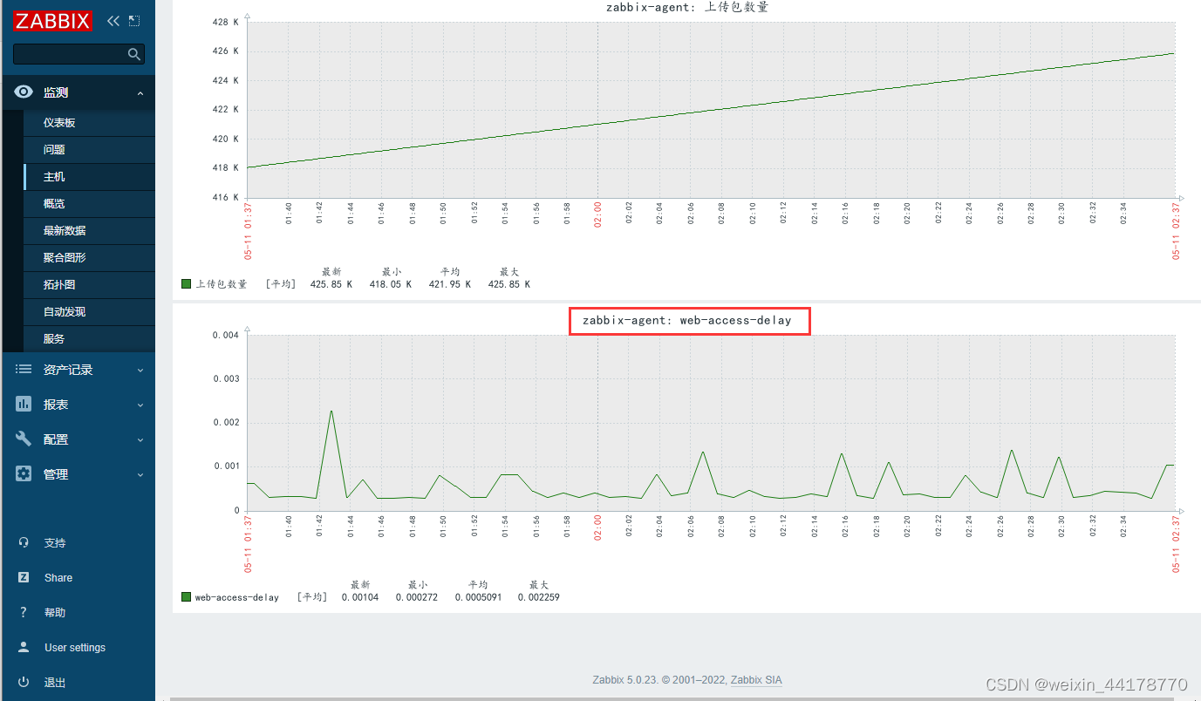1201x701 pixels.
Task: Collapse the 监测 menu chevron
Action: click(140, 92)
